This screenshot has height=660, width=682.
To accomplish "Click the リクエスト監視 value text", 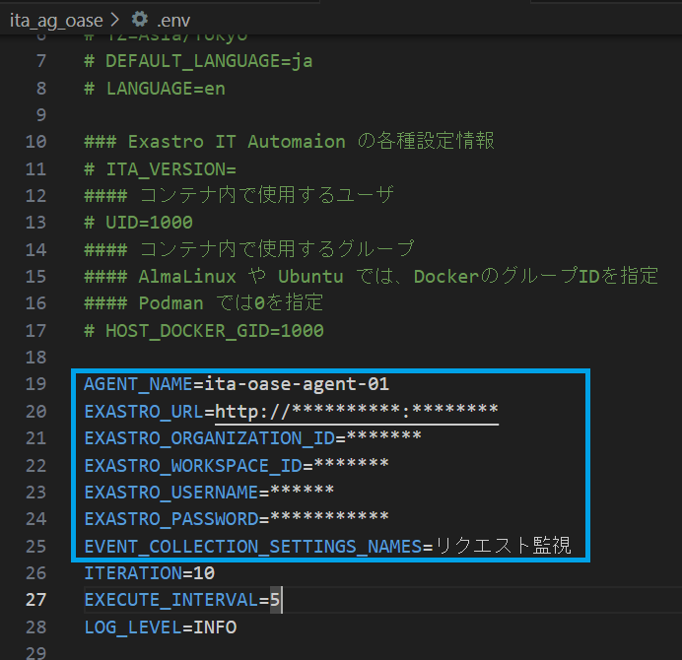I will 503,546.
